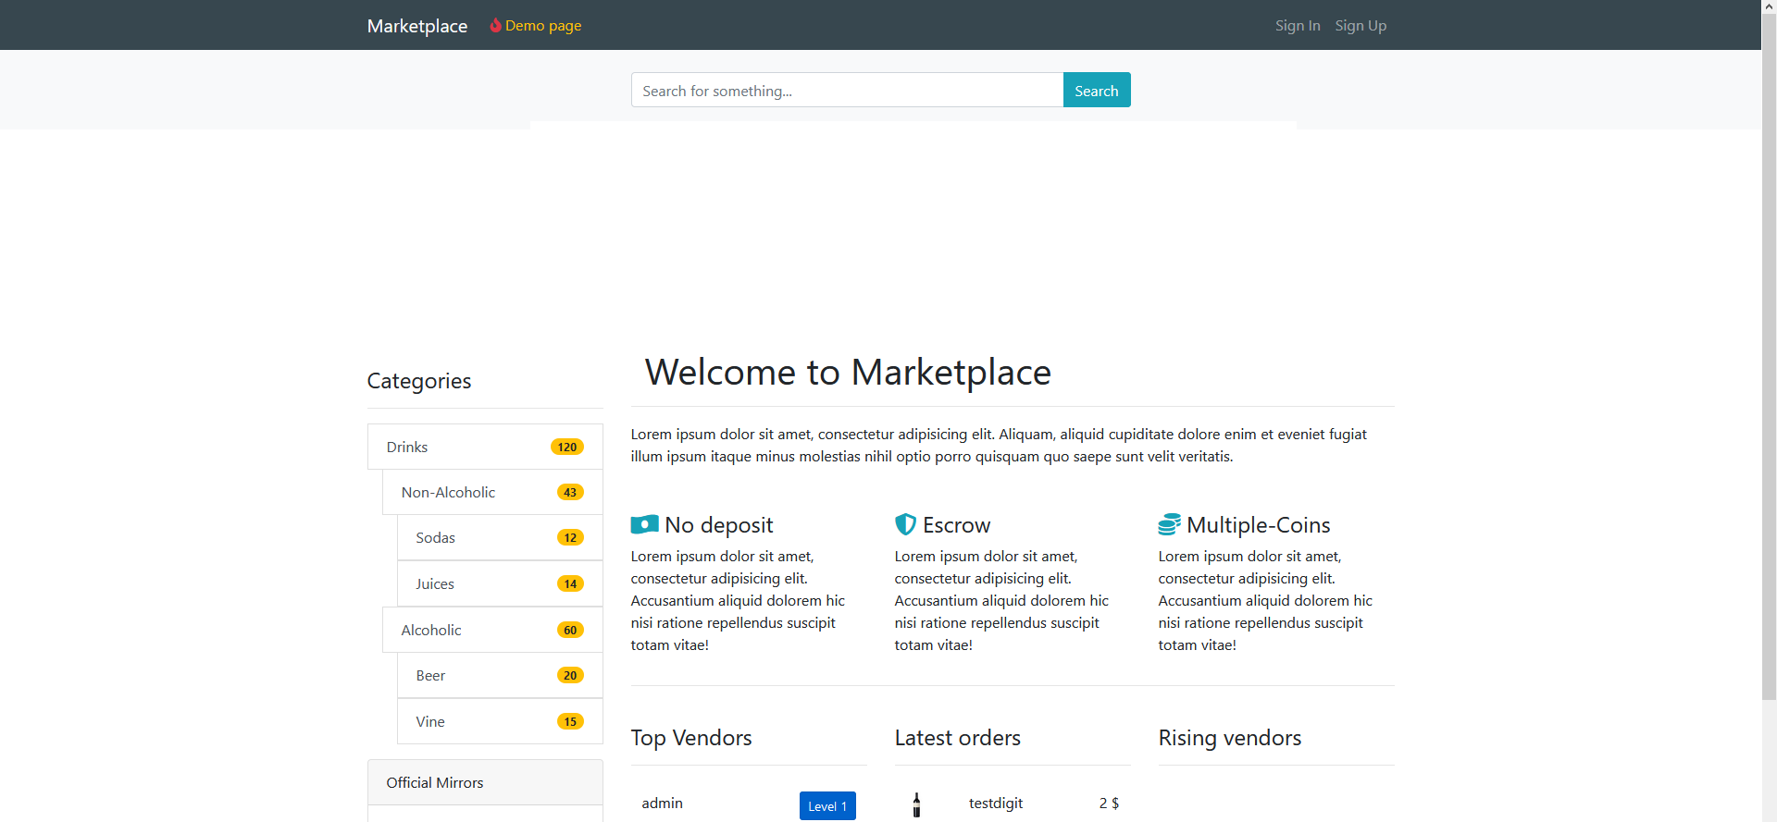Viewport: 1777px width, 822px height.
Task: Click the Escrow shield icon
Action: coord(905,524)
